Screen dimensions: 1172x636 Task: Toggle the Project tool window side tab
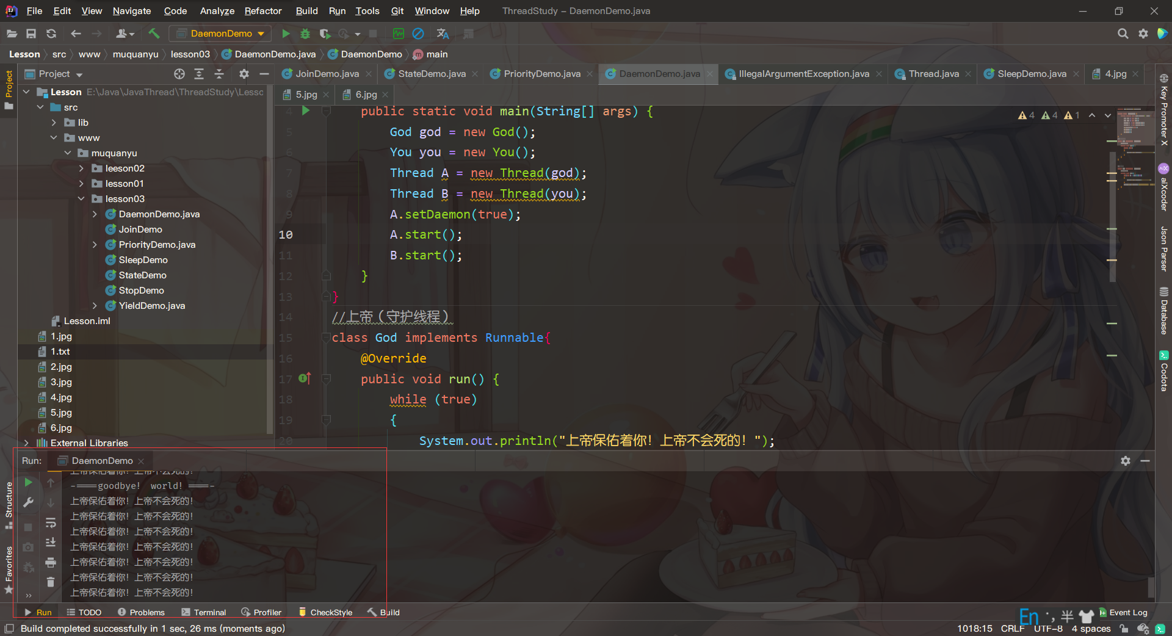[x=9, y=90]
